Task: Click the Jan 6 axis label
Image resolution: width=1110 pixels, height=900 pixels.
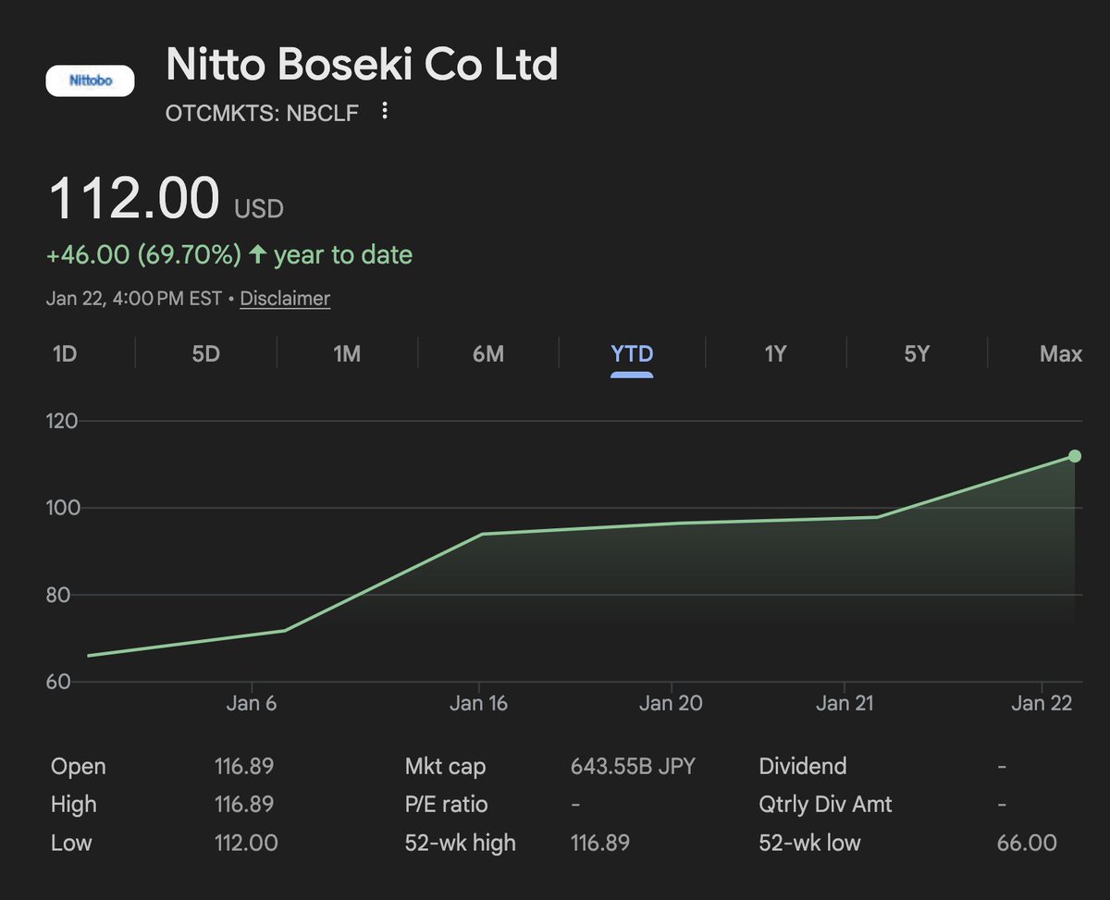Action: coord(251,704)
